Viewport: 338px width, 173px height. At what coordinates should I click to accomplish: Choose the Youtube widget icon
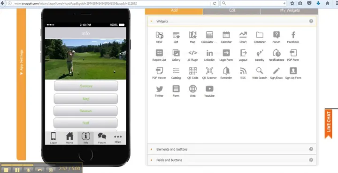tap(209, 91)
